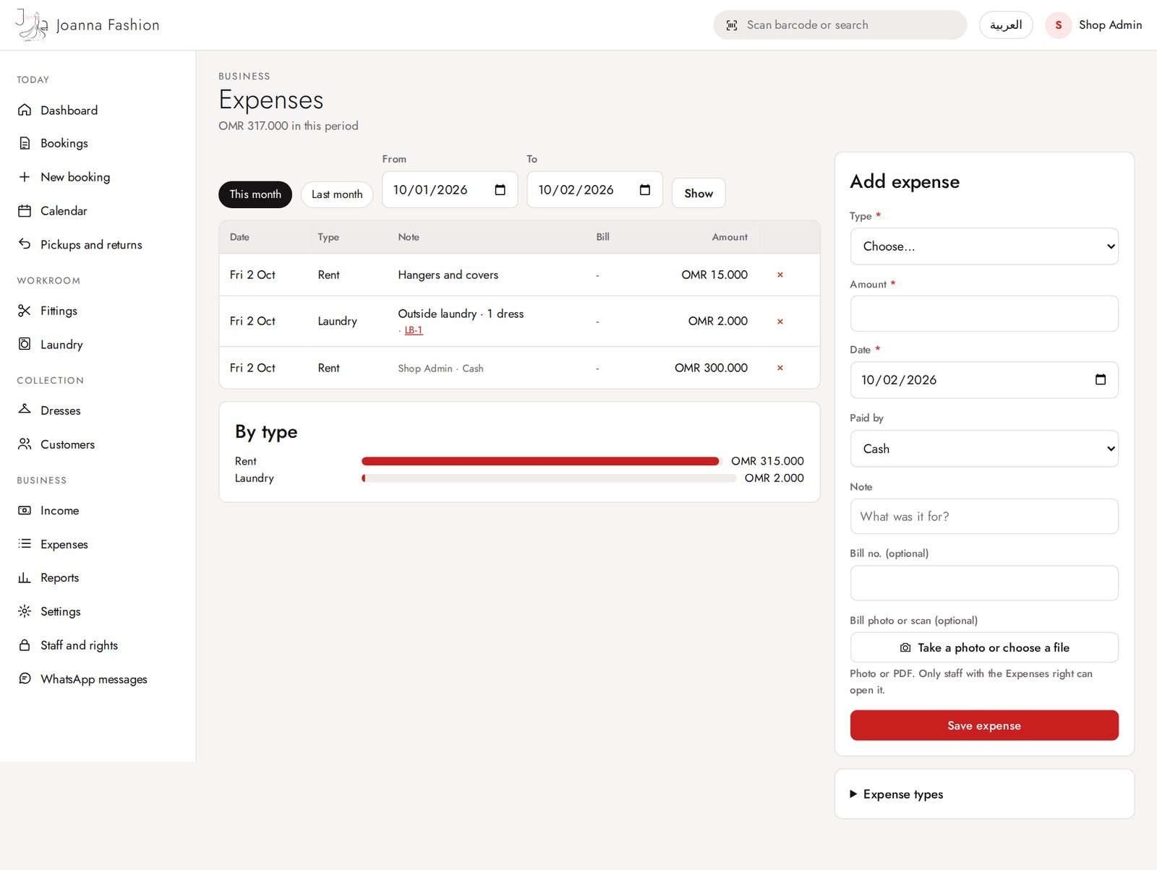This screenshot has width=1157, height=870.
Task: Open the From date calendar picker
Action: (500, 190)
